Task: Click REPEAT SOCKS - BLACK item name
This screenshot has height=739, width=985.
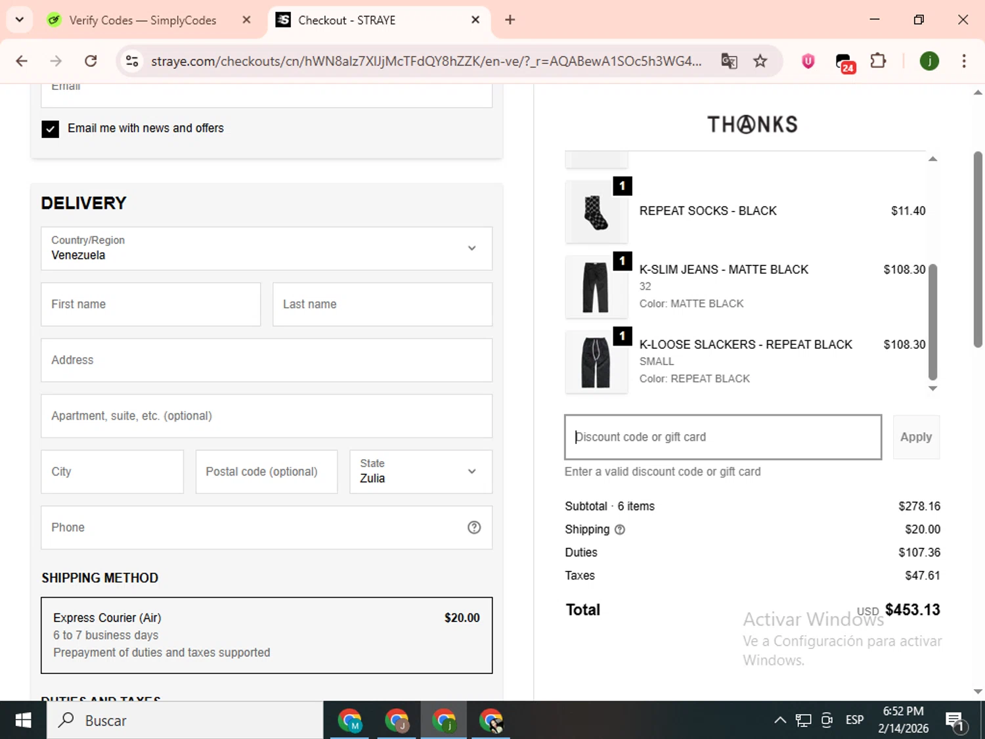Action: click(x=708, y=211)
